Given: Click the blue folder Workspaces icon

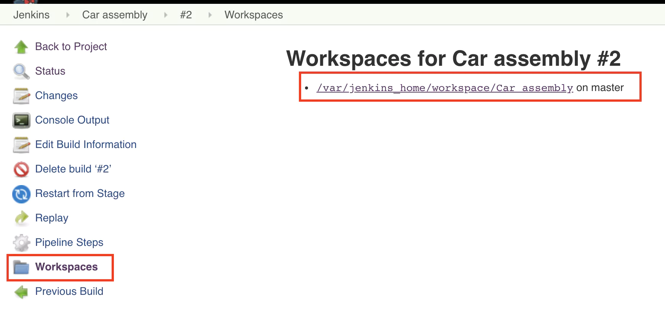Looking at the screenshot, I should click(21, 267).
